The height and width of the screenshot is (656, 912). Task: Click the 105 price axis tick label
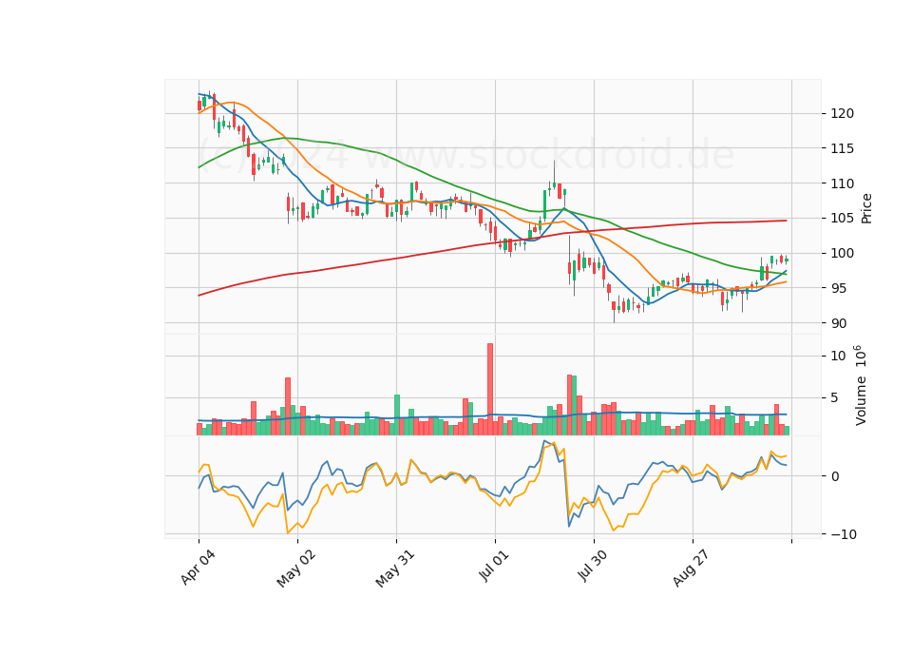pyautogui.click(x=843, y=219)
